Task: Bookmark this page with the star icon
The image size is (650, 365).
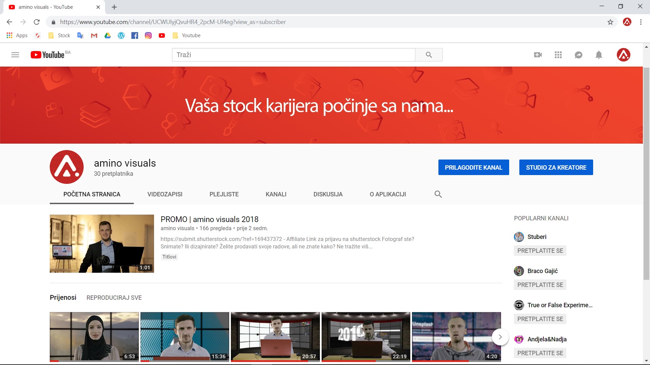Action: coord(610,22)
